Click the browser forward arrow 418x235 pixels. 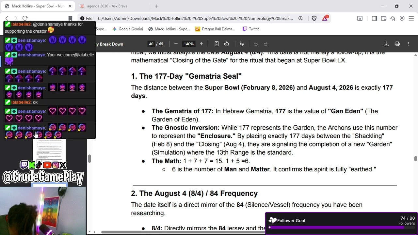(x=16, y=18)
